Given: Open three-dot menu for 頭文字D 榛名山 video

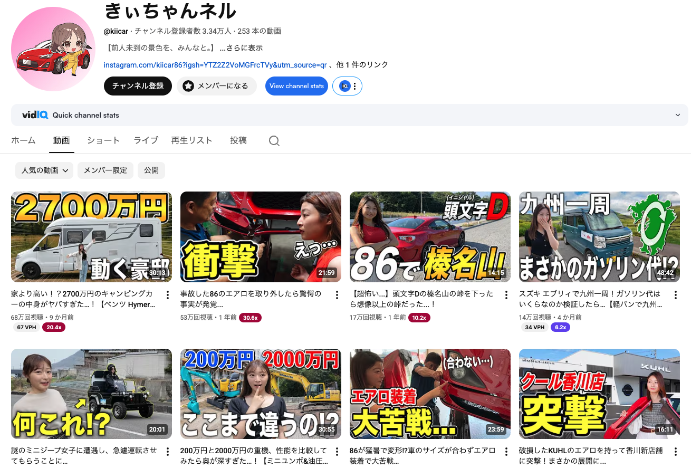Looking at the screenshot, I should [x=506, y=295].
